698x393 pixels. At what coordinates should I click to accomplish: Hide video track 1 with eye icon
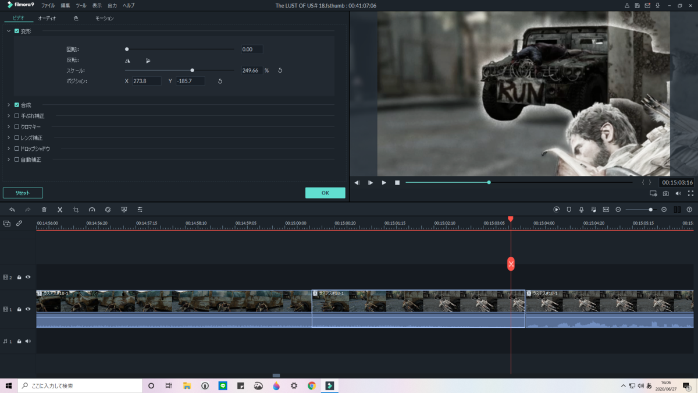[x=27, y=309]
